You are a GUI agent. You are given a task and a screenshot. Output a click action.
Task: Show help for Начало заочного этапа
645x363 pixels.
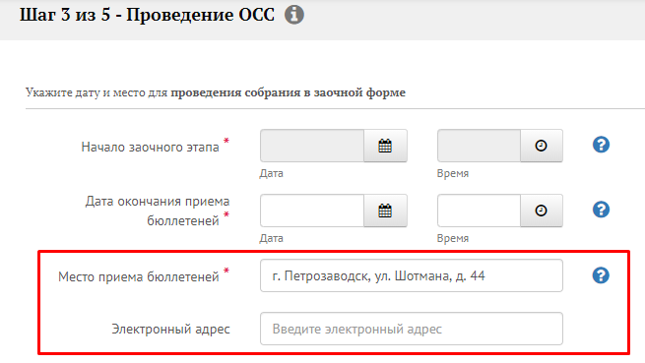pos(601,145)
